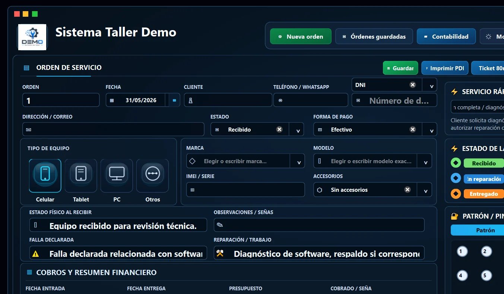The height and width of the screenshot is (294, 504).
Task: Click the pencil icon in Observaciones
Action: [x=220, y=225]
